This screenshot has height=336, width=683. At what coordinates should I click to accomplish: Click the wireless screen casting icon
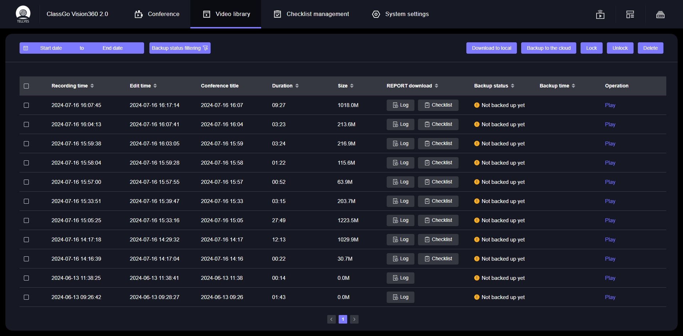click(x=600, y=15)
